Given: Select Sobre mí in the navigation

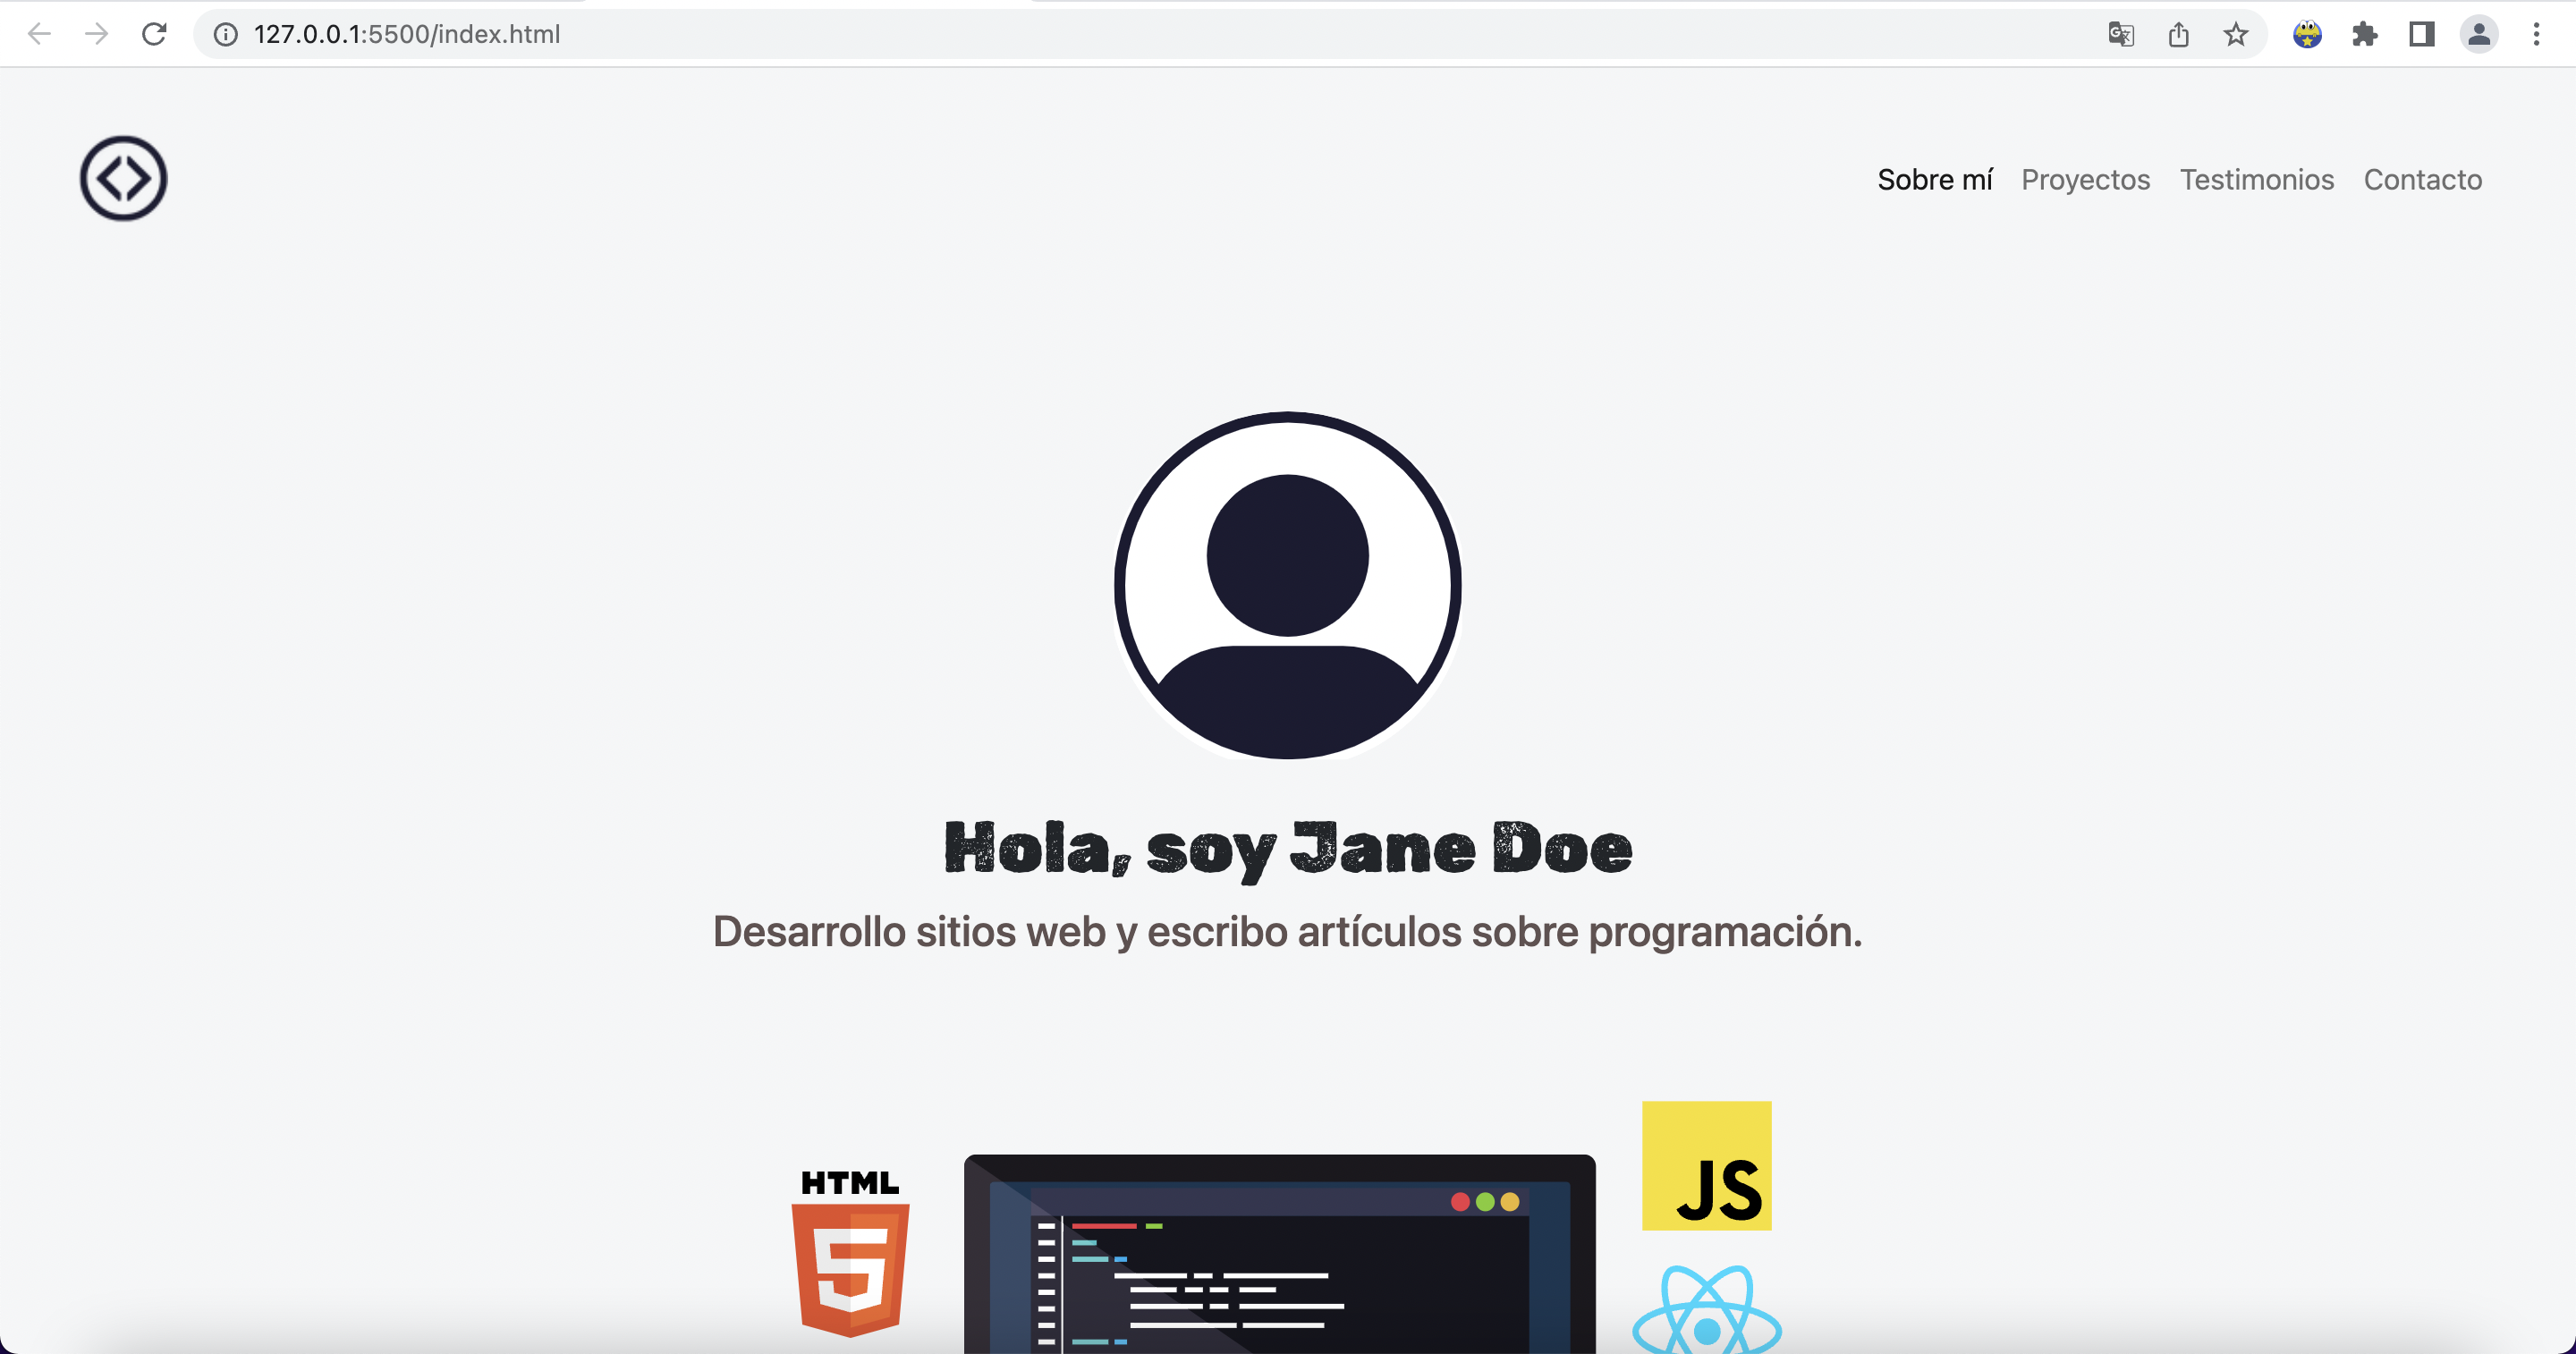Looking at the screenshot, I should [x=1934, y=180].
